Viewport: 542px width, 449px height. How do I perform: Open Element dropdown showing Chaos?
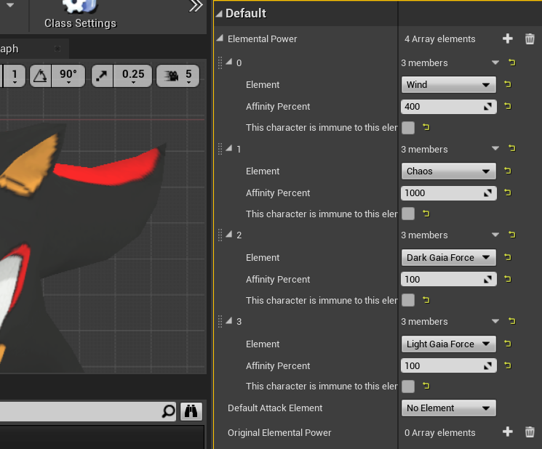(448, 171)
